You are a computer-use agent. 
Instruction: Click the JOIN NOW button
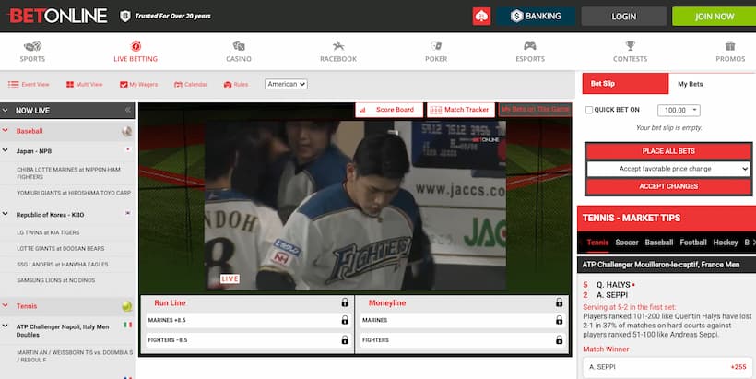[x=715, y=16]
